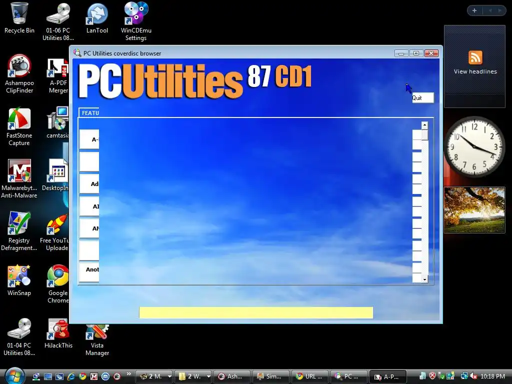Open the WinCDEmu Settings shortcut
Screen dimensions: 512x384
(x=136, y=21)
